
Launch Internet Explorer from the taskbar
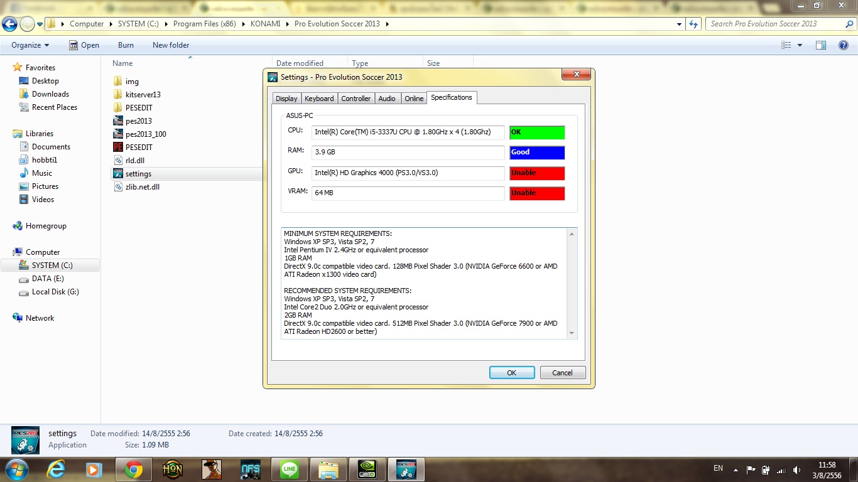point(57,469)
